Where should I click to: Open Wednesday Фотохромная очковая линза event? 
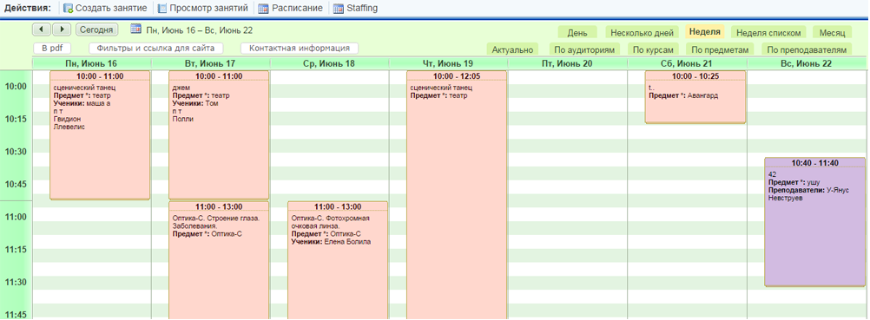pos(338,260)
